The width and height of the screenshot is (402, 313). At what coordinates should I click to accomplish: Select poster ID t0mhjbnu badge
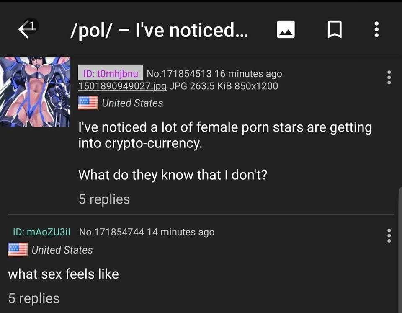(x=111, y=72)
